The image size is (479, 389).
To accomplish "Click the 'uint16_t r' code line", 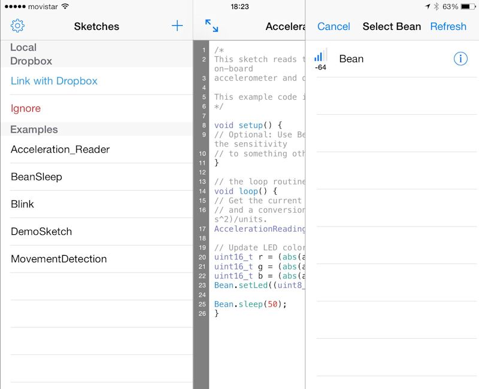I will [259, 257].
